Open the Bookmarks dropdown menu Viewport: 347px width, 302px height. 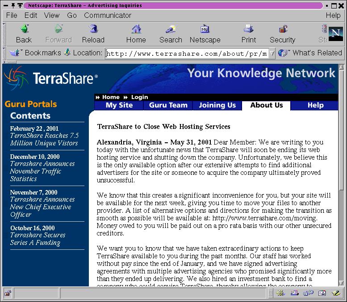coord(38,53)
